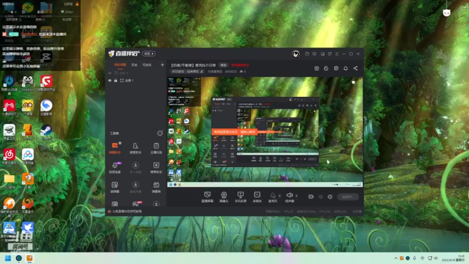
Task: Select the 文本 1 source row
Action: pyautogui.click(x=136, y=73)
